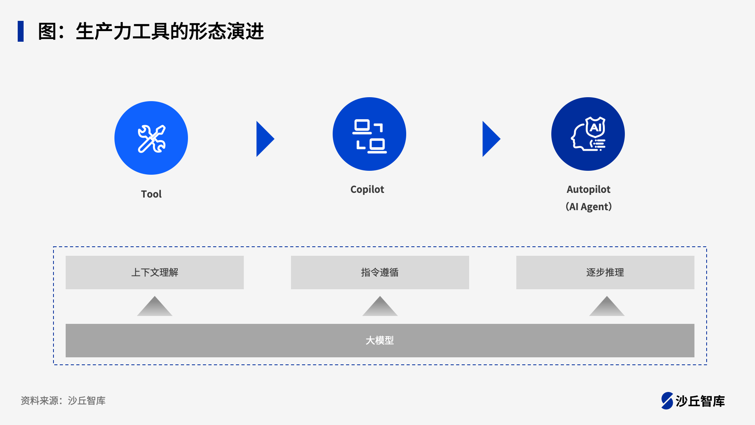Click the (AI Agent) subtitle text

click(588, 207)
